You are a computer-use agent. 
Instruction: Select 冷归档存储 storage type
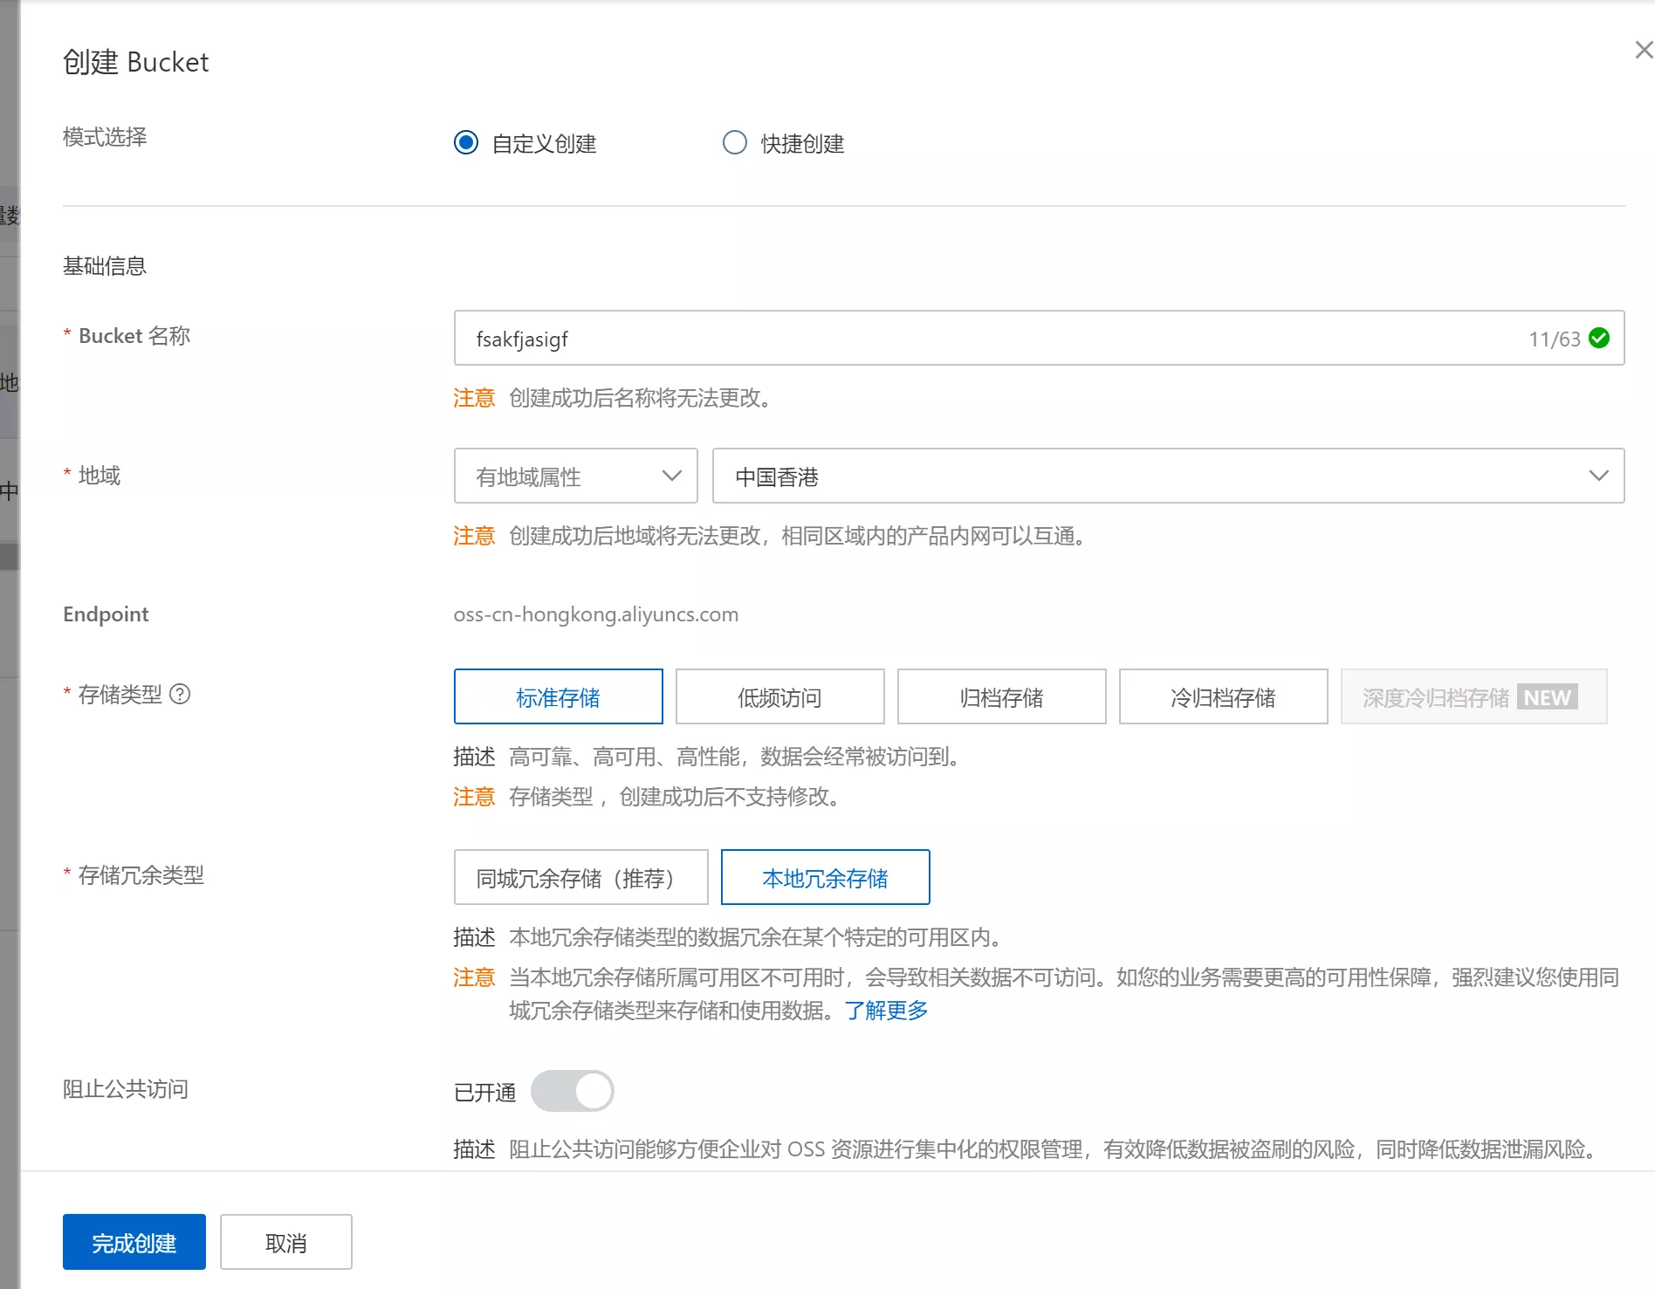pyautogui.click(x=1223, y=696)
